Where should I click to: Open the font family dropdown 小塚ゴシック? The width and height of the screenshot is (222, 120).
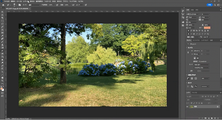click(193, 14)
